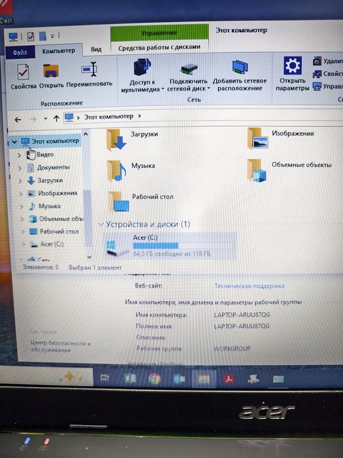This screenshot has height=458, width=343.
Task: Click the Управление icon in ribbon
Action: (x=317, y=86)
